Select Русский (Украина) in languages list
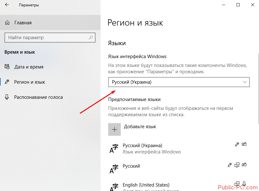Image resolution: width=259 pixels, height=191 pixels. 178,148
